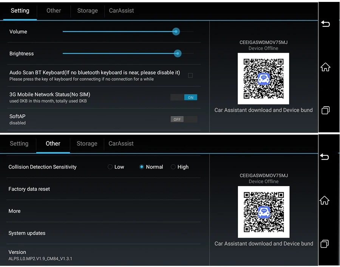This screenshot has height=267, width=340.
Task: Tap Car Assistant download text in upper screen
Action: pos(263,110)
